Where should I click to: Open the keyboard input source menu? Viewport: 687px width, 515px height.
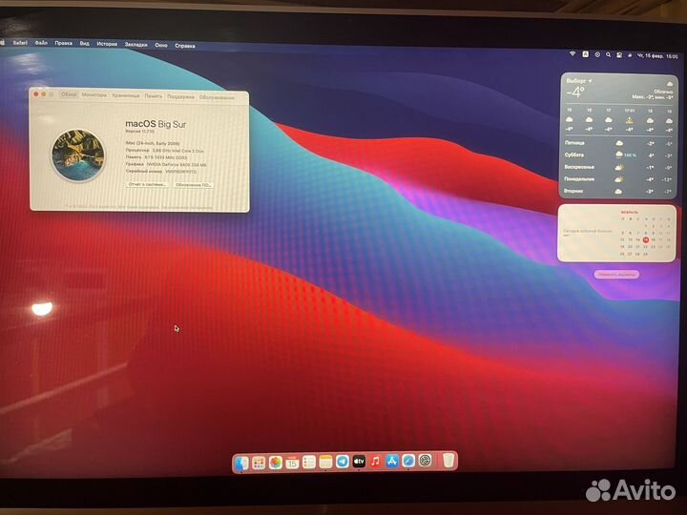point(585,53)
